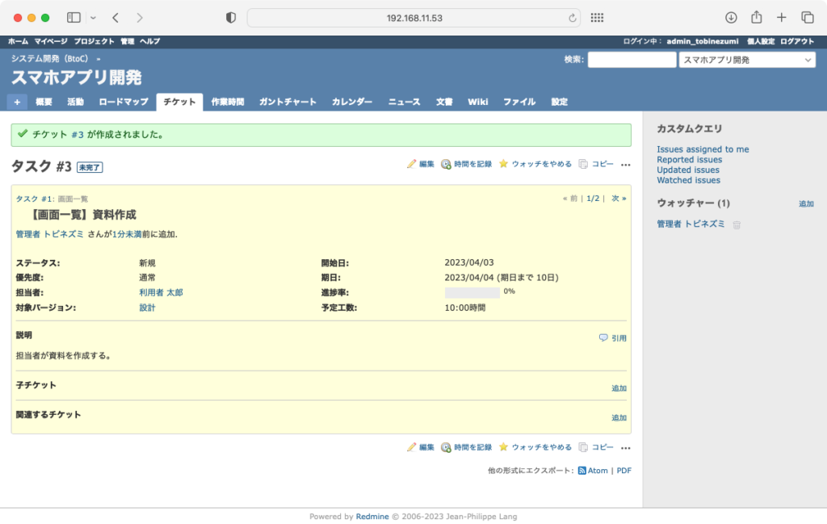
Task: Click the top コピー icon
Action: 583,164
